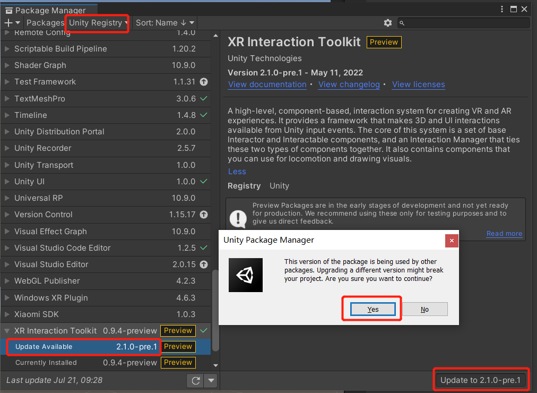
Task: Click No to cancel the upgrade
Action: click(425, 309)
